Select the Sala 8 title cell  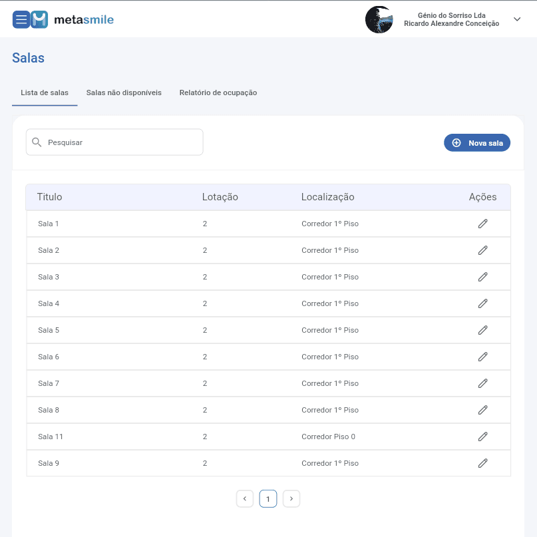coord(49,410)
